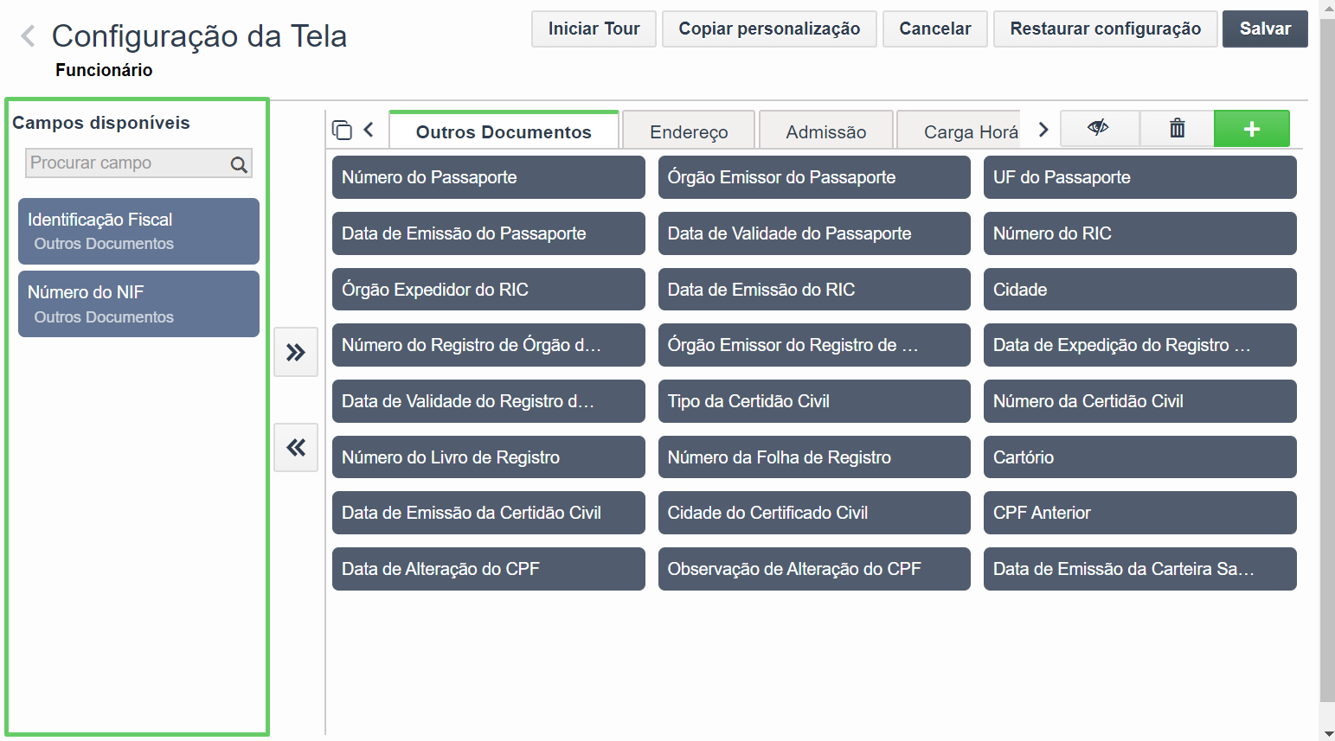The image size is (1335, 741).
Task: Move field to the tab with double right arrow
Action: (x=296, y=352)
